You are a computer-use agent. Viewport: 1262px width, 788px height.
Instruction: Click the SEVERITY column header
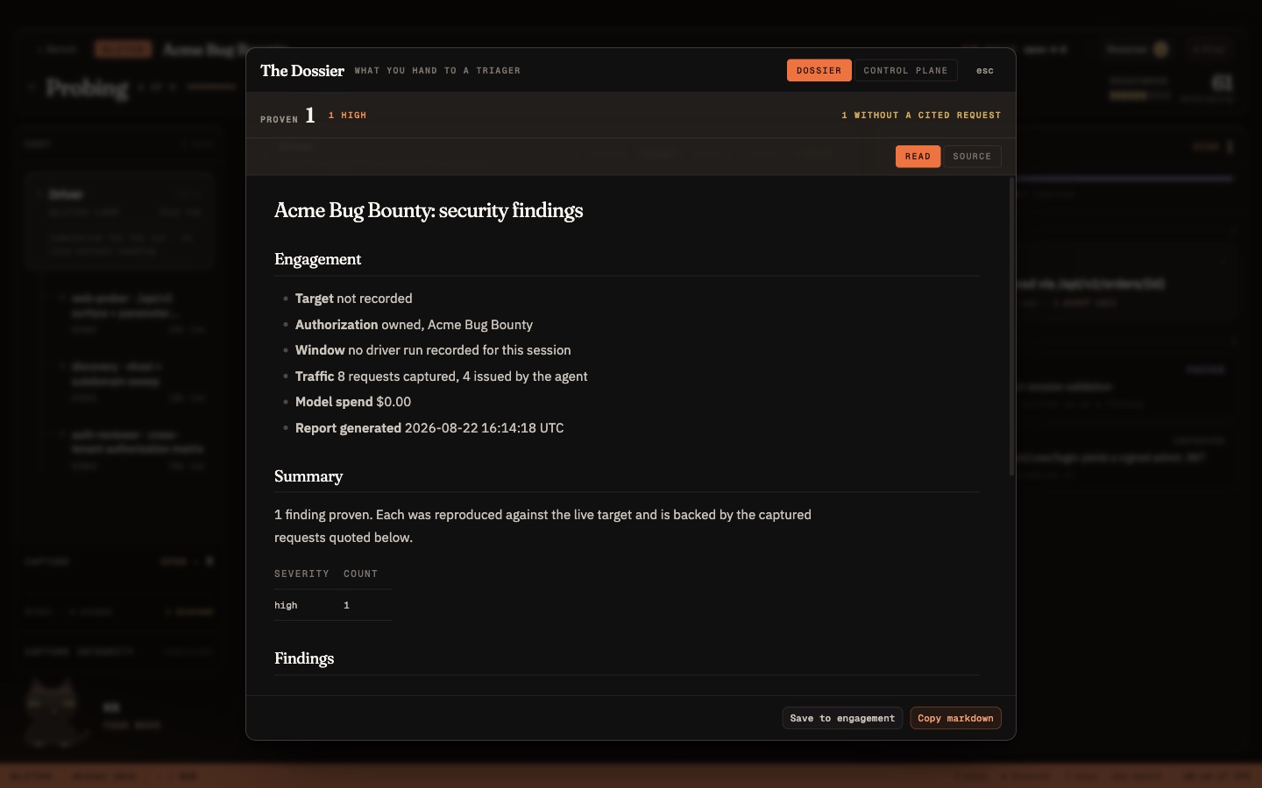coord(301,574)
